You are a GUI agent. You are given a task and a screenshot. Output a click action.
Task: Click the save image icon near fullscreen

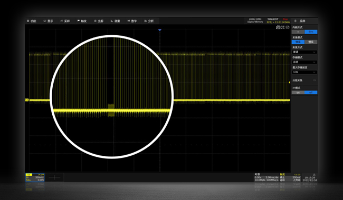[x=288, y=27]
